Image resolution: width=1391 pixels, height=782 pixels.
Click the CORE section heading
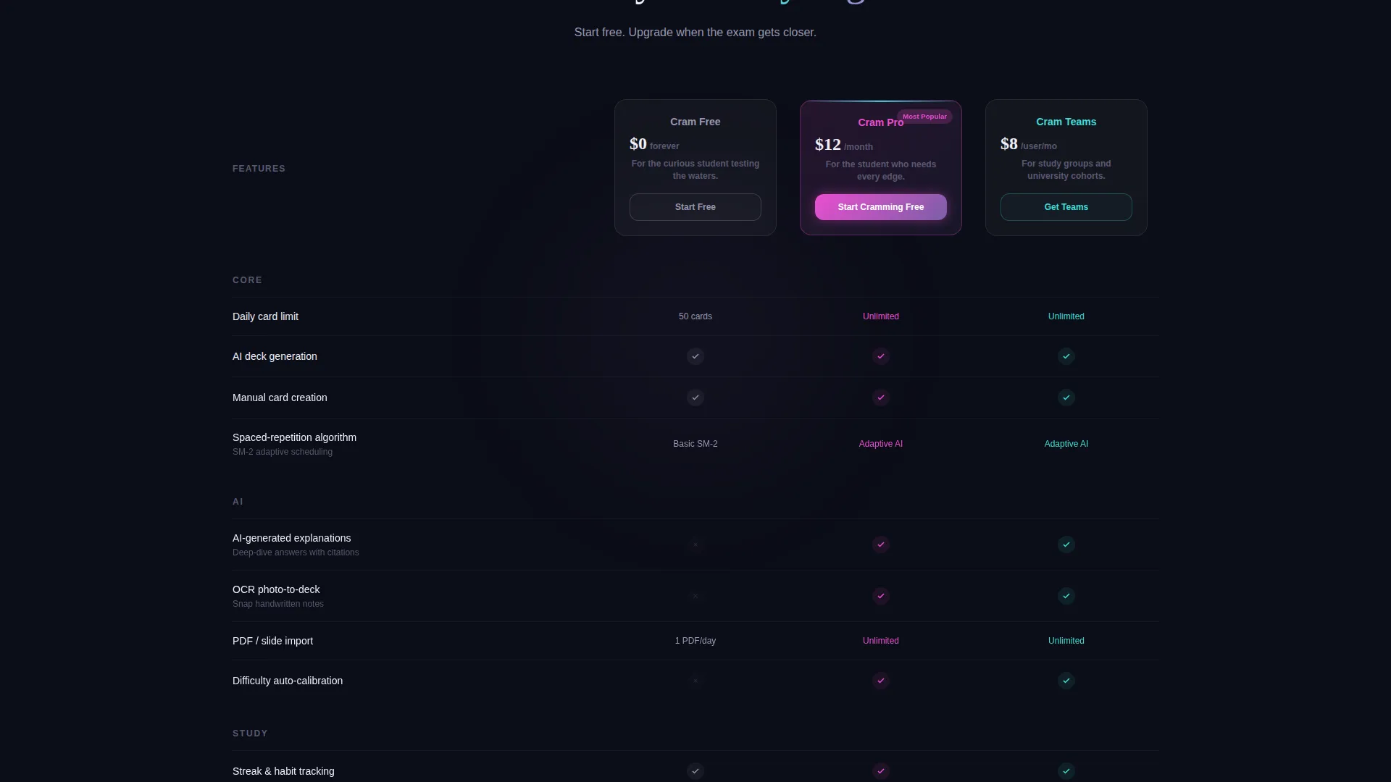coord(247,280)
